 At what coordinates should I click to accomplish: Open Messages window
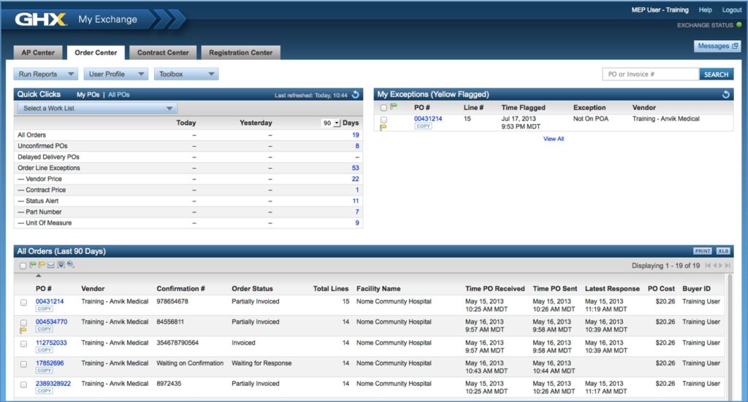pos(717,46)
